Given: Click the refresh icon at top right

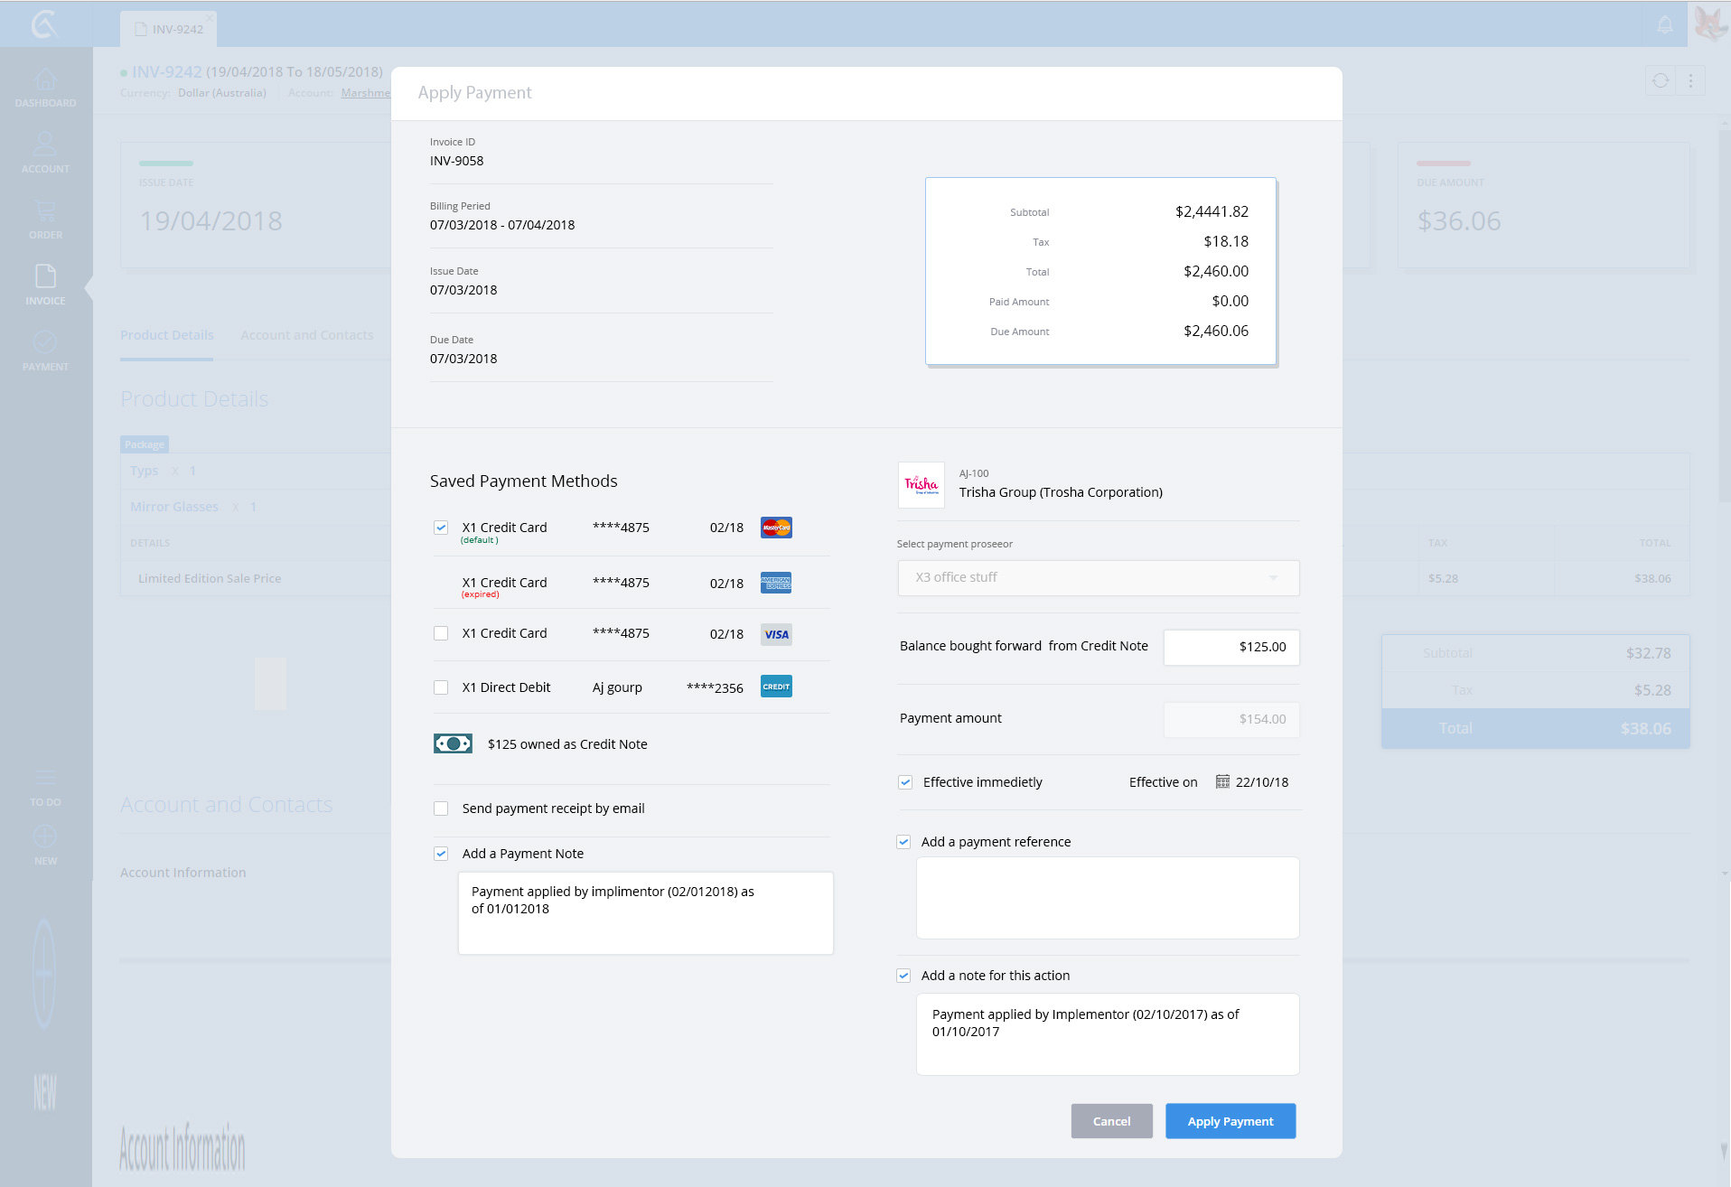Looking at the screenshot, I should (1661, 81).
